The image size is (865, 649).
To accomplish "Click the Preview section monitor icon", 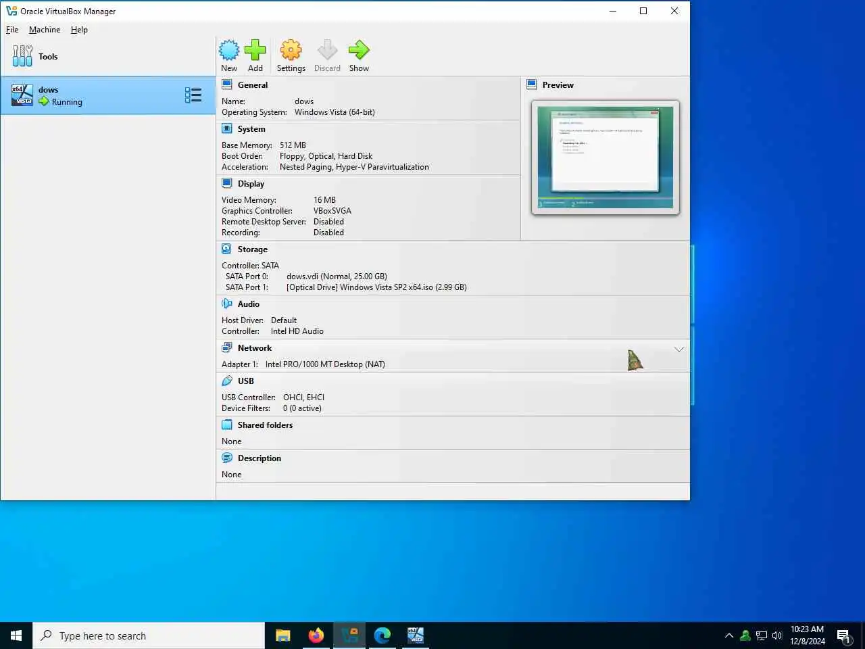I will pyautogui.click(x=532, y=85).
